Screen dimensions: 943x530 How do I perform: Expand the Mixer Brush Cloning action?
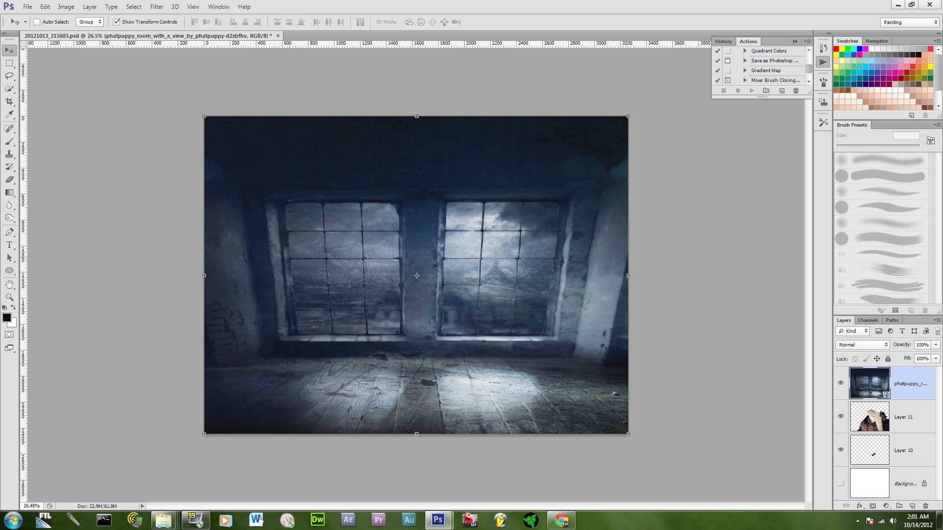[745, 80]
